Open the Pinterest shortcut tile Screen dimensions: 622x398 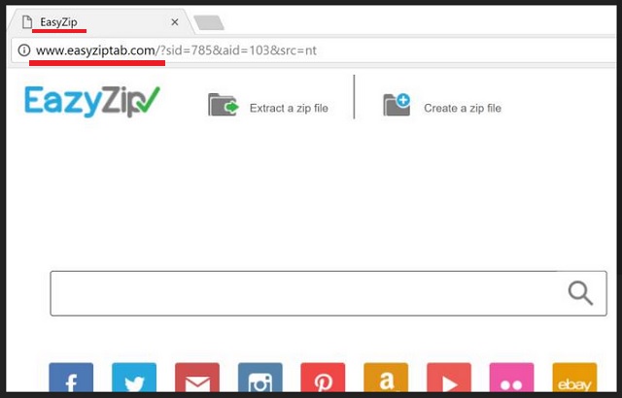(x=323, y=377)
